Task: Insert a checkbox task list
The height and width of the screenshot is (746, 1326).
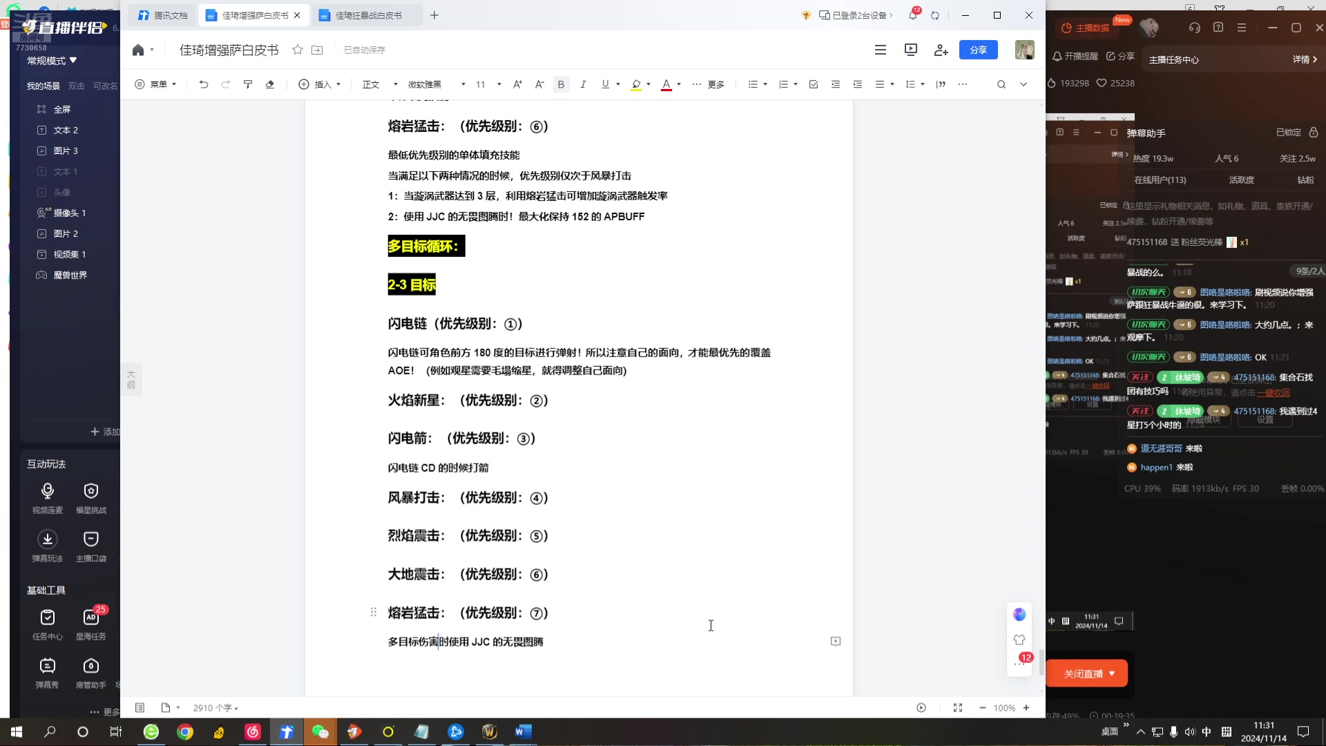Action: pos(814,84)
